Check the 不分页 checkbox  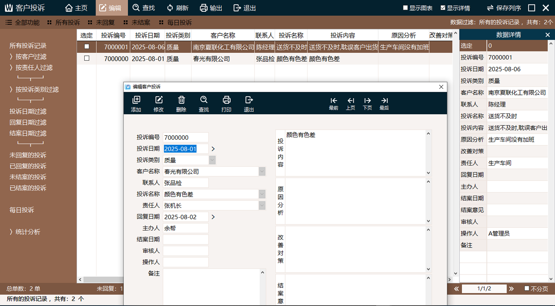527,288
